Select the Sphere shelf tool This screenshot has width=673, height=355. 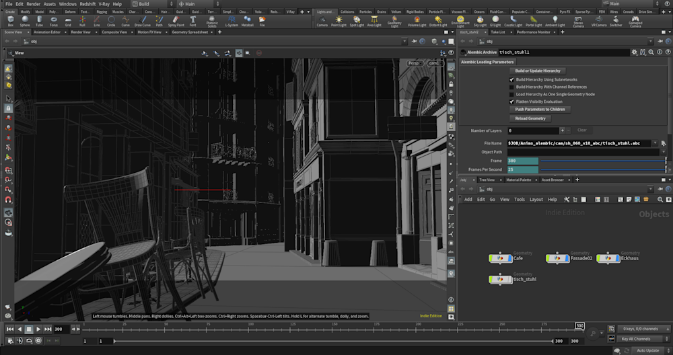pos(24,22)
